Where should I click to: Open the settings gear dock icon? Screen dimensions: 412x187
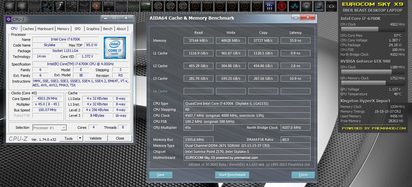click(306, 6)
